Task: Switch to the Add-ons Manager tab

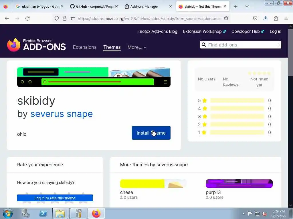Action: click(148, 7)
